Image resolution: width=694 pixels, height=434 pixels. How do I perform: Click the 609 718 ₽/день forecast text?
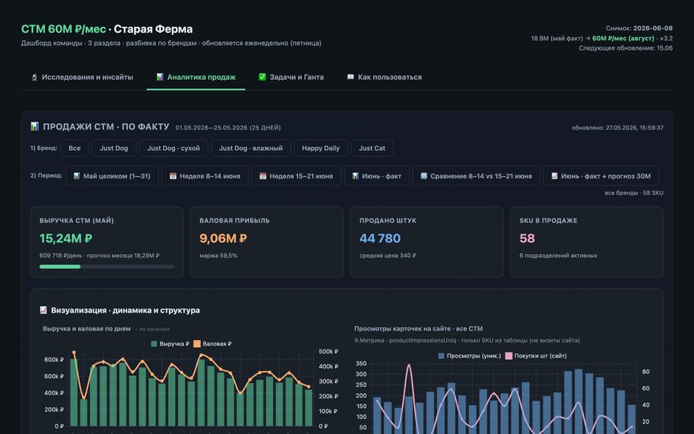[99, 256]
